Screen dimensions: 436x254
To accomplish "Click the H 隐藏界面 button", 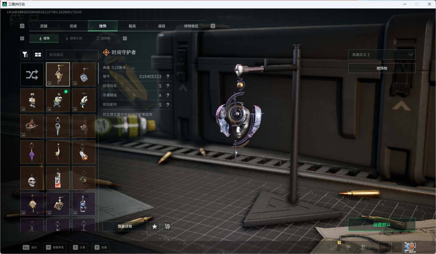I will point(55,247).
